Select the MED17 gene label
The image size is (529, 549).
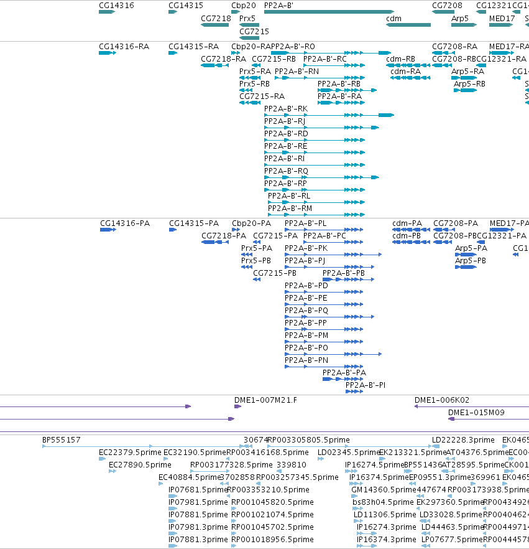[x=502, y=18]
